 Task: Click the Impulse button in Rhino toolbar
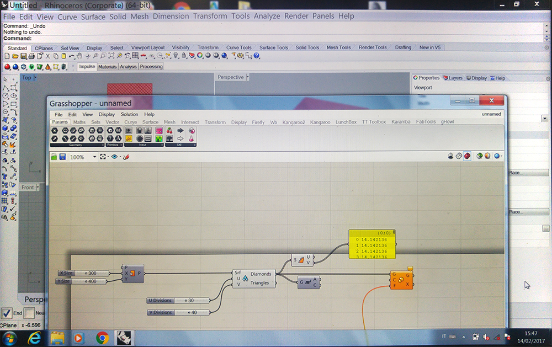pos(87,66)
